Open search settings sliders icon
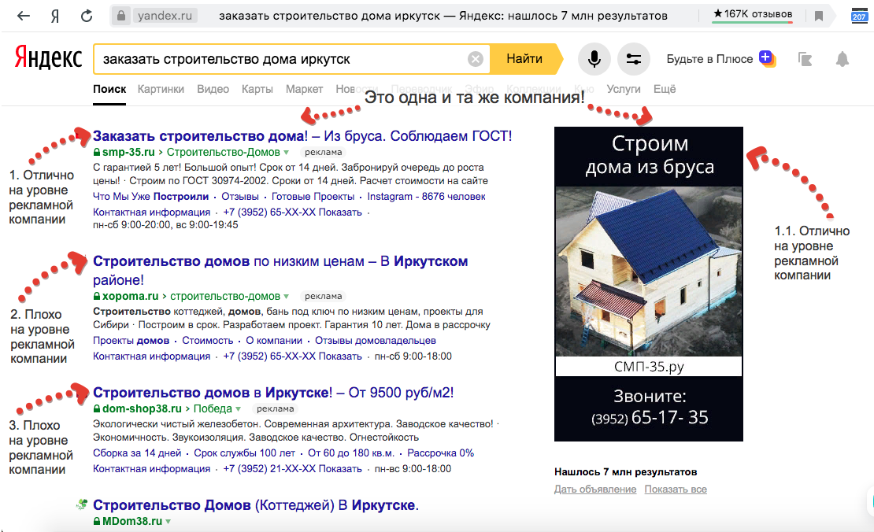This screenshot has height=532, width=874. tap(634, 59)
